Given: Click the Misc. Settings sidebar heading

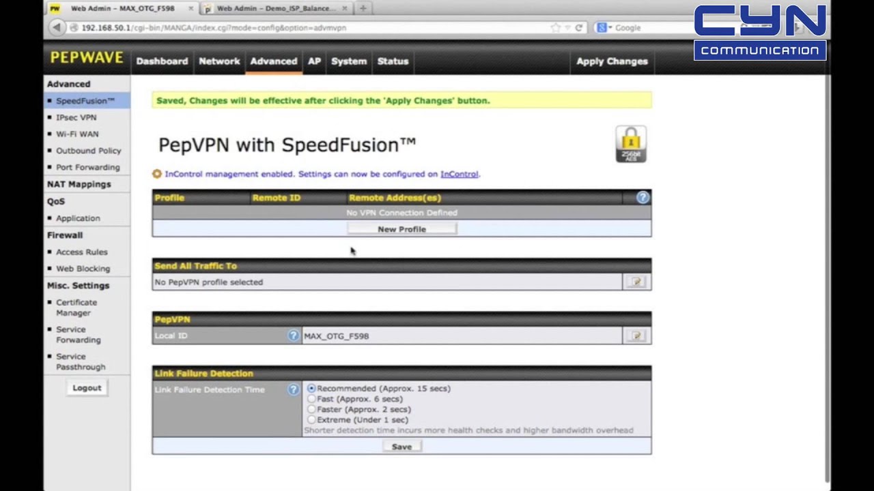Looking at the screenshot, I should click(x=78, y=286).
